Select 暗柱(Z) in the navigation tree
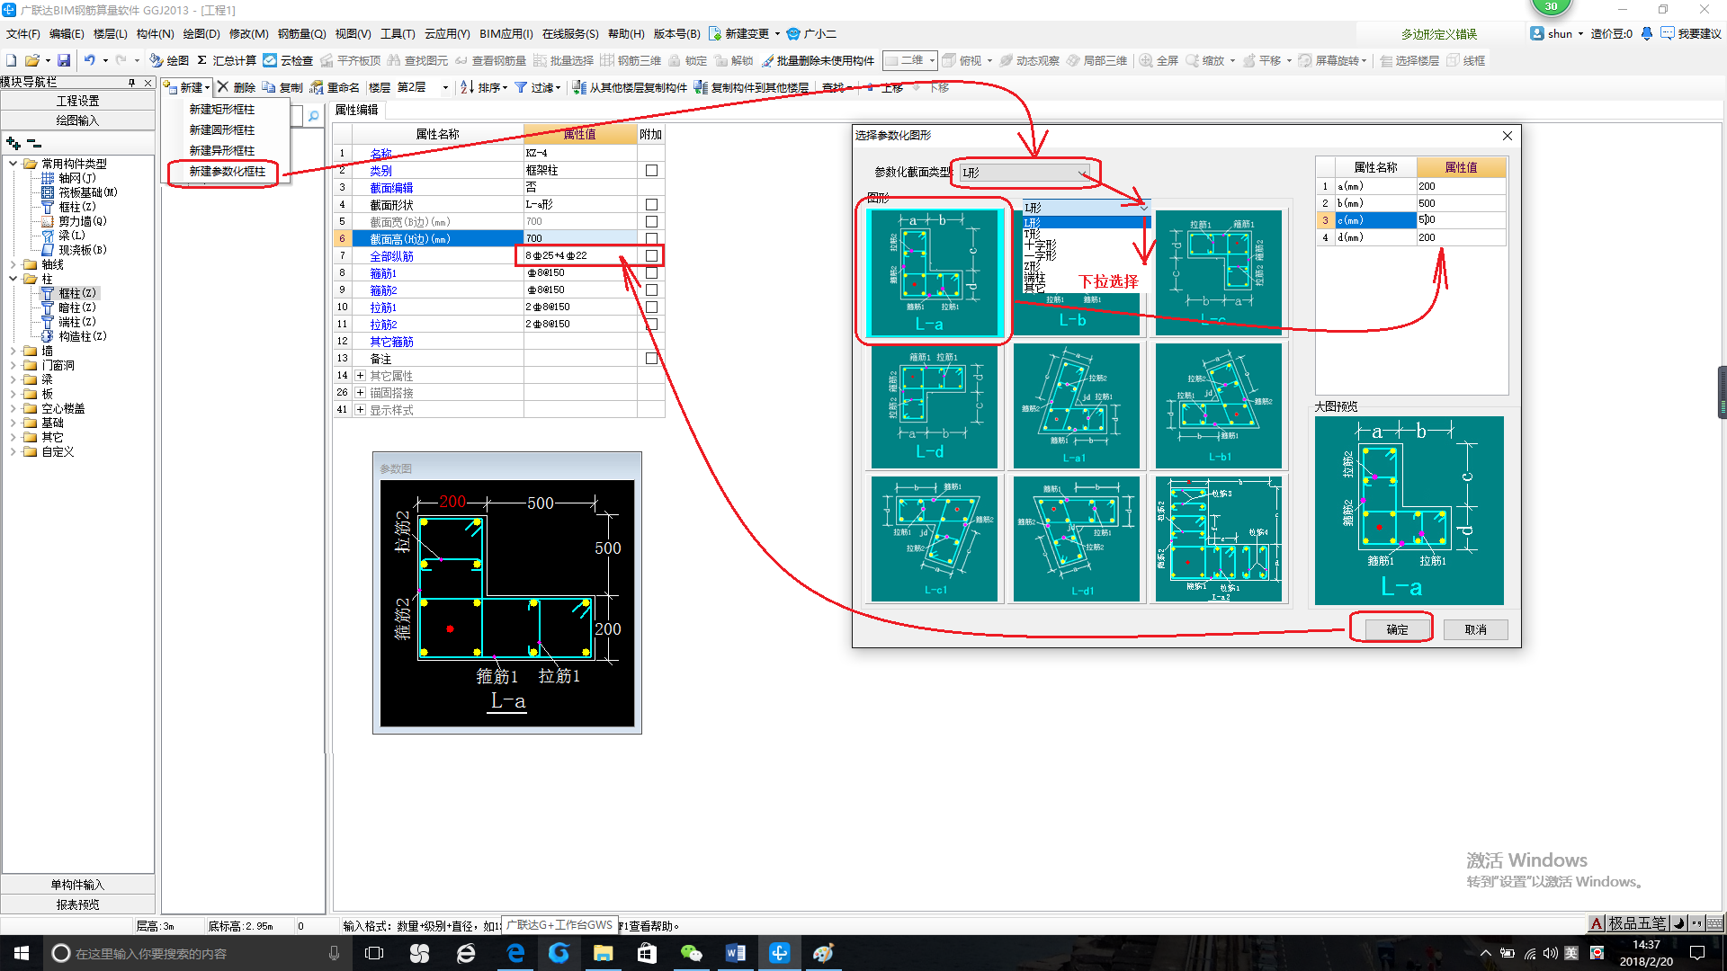1727x971 pixels. [x=76, y=307]
